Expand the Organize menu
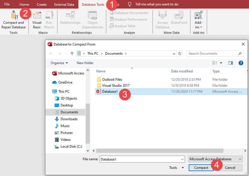 click(x=59, y=63)
